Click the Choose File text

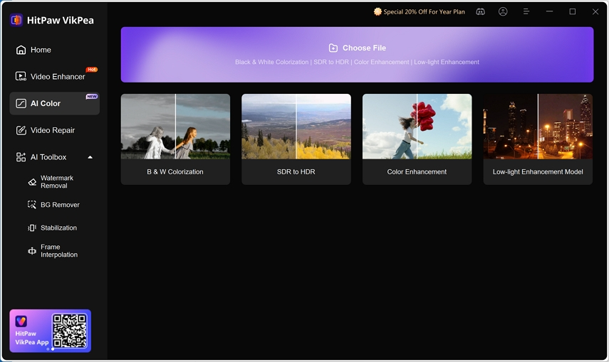(x=364, y=48)
